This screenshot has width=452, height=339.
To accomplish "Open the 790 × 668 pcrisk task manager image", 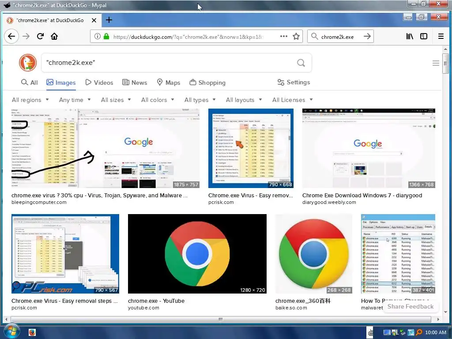I will click(251, 148).
